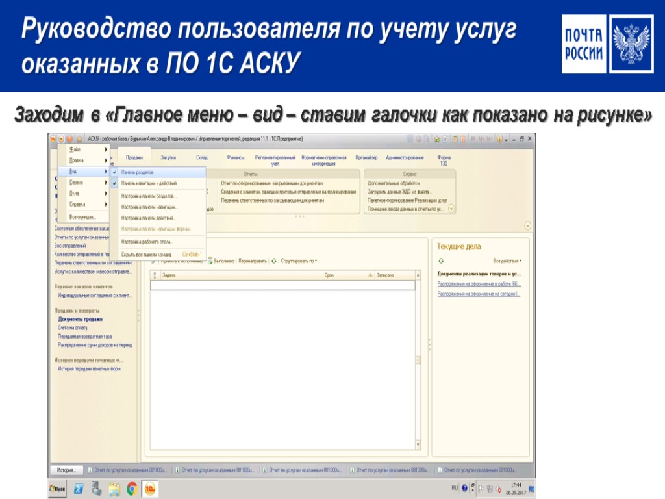Image resolution: width=665 pixels, height=499 pixels.
Task: Click the refresh icon in Текущие дела
Action: pos(441,261)
